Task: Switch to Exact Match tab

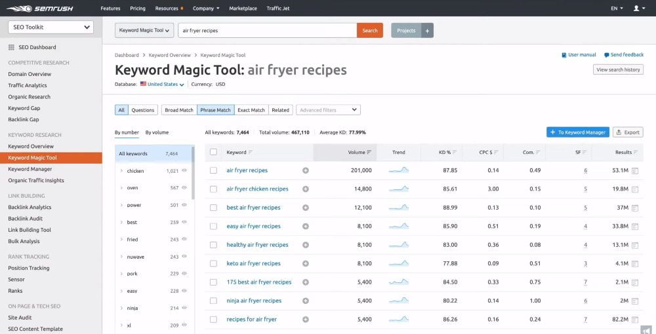Action: tap(251, 110)
